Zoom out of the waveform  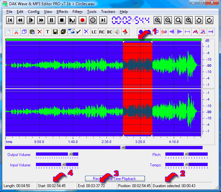tap(168, 20)
